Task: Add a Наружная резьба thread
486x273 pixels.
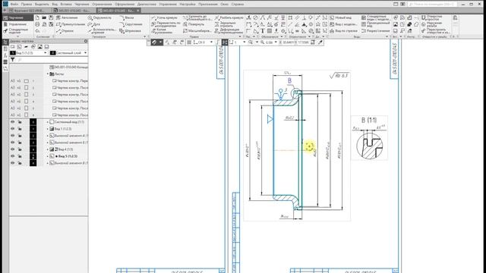Action: click(432, 24)
